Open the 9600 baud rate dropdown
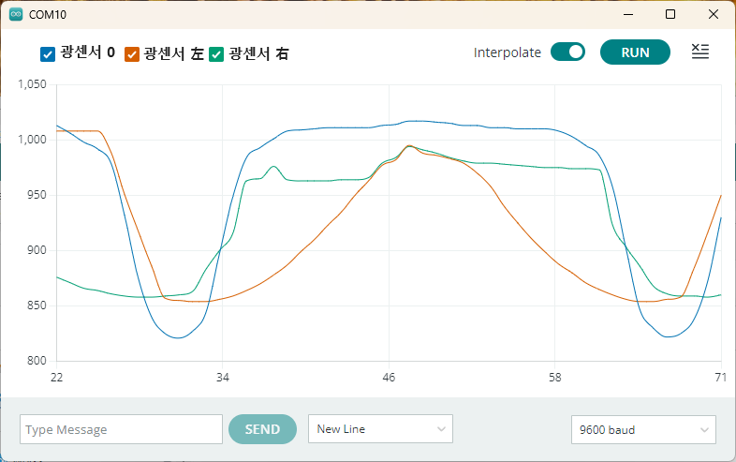Image resolution: width=736 pixels, height=462 pixels. tap(643, 429)
